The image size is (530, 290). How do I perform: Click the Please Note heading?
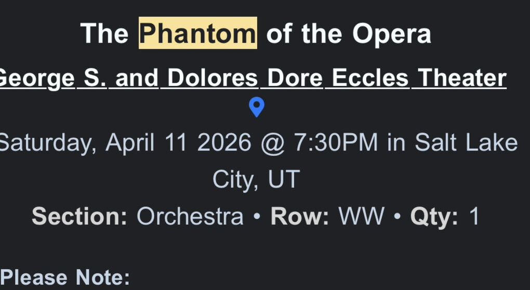tap(65, 278)
